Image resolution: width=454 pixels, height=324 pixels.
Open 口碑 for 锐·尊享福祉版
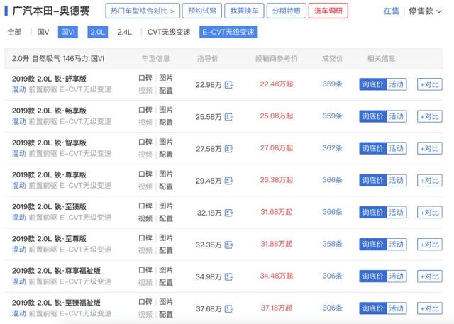tap(145, 270)
